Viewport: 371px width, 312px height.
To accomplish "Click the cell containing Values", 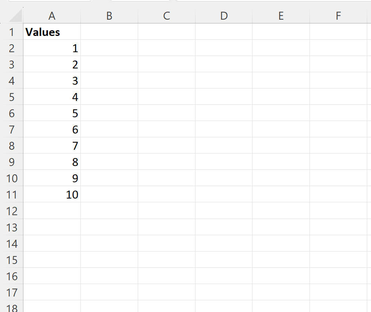I will pos(52,32).
